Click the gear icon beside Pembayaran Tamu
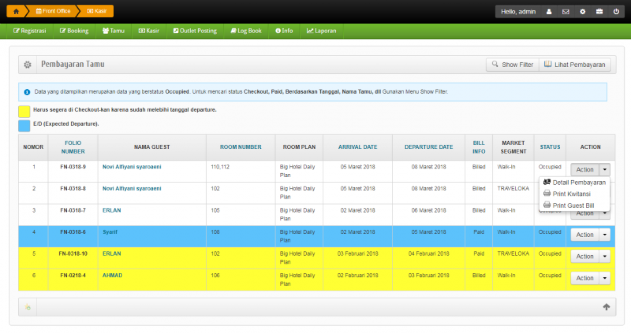 click(x=28, y=65)
